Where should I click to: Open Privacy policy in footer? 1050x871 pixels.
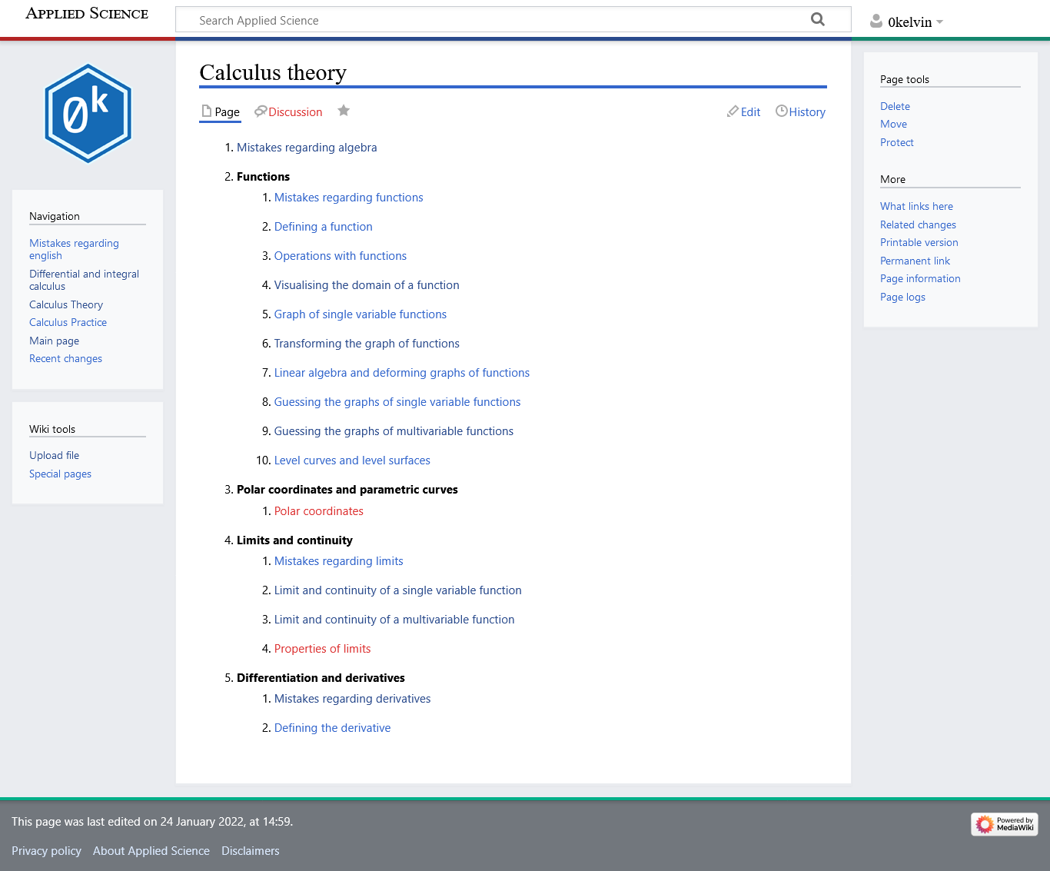point(46,851)
